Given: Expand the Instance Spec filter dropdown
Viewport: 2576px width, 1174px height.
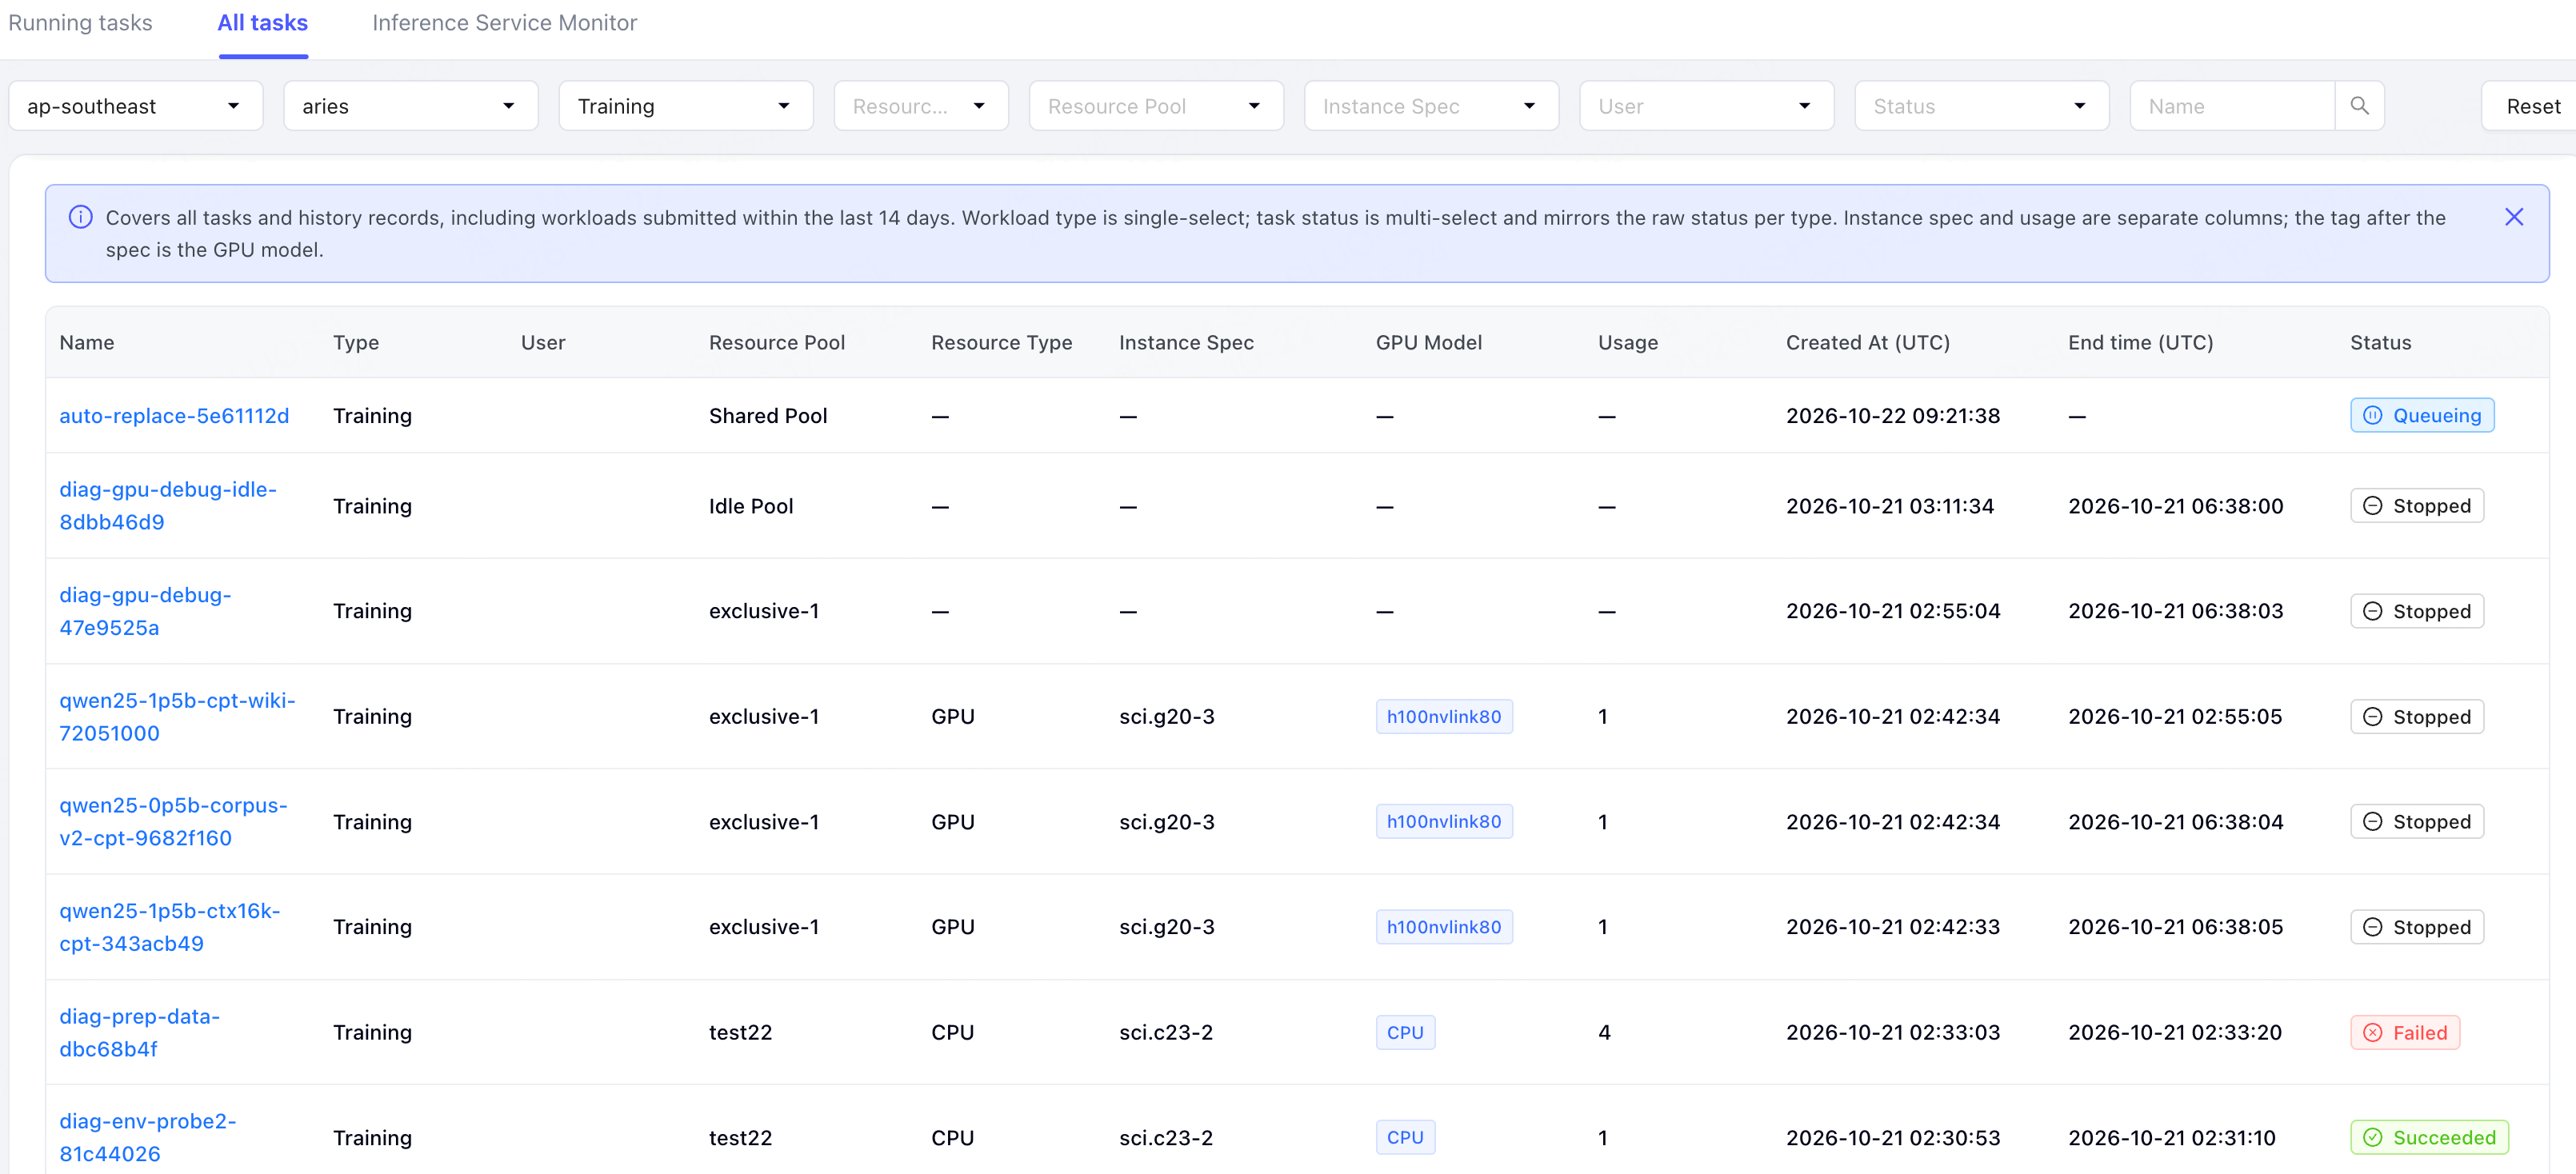Looking at the screenshot, I should click(1430, 106).
